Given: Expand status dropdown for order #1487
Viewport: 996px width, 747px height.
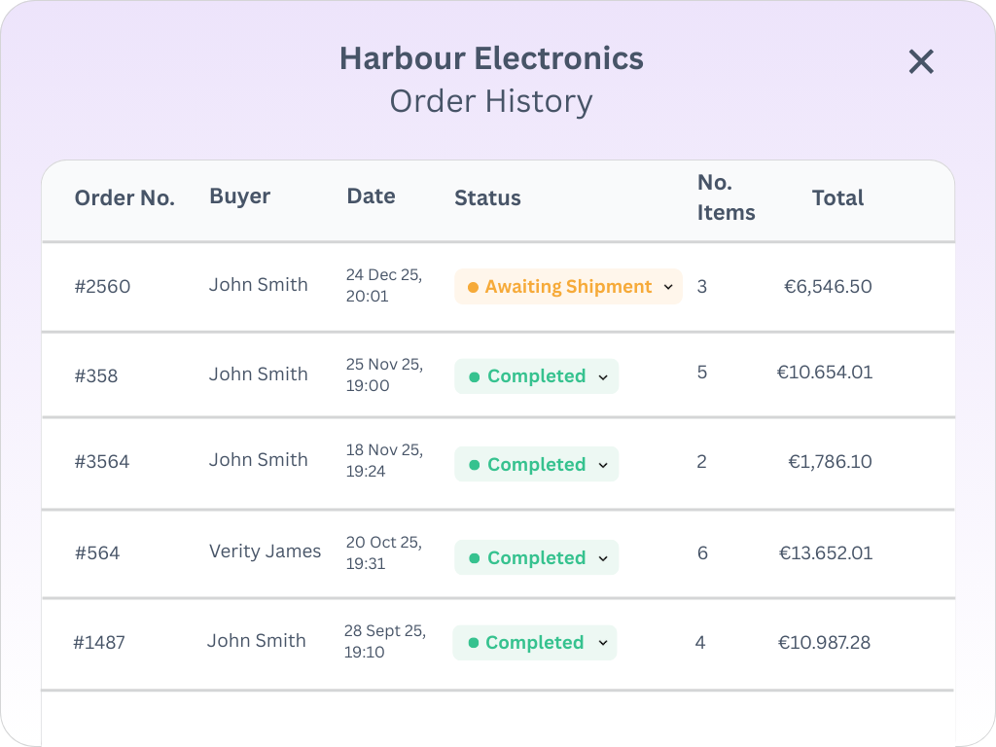Looking at the screenshot, I should point(534,643).
